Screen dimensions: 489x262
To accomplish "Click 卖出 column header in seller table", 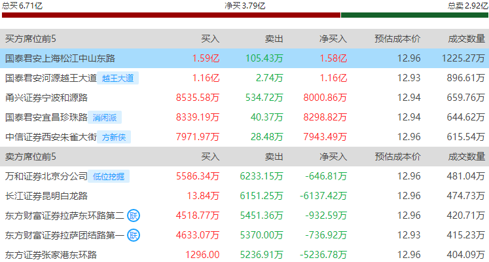I will pos(274,157).
